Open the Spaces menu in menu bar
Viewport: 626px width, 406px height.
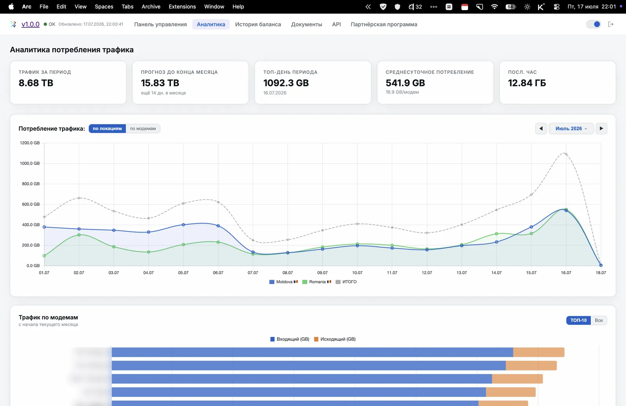point(104,7)
